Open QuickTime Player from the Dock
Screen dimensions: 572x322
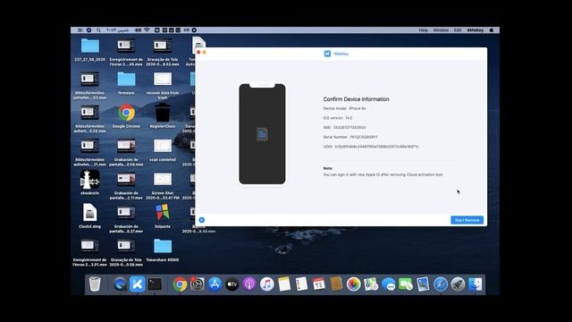(x=120, y=284)
